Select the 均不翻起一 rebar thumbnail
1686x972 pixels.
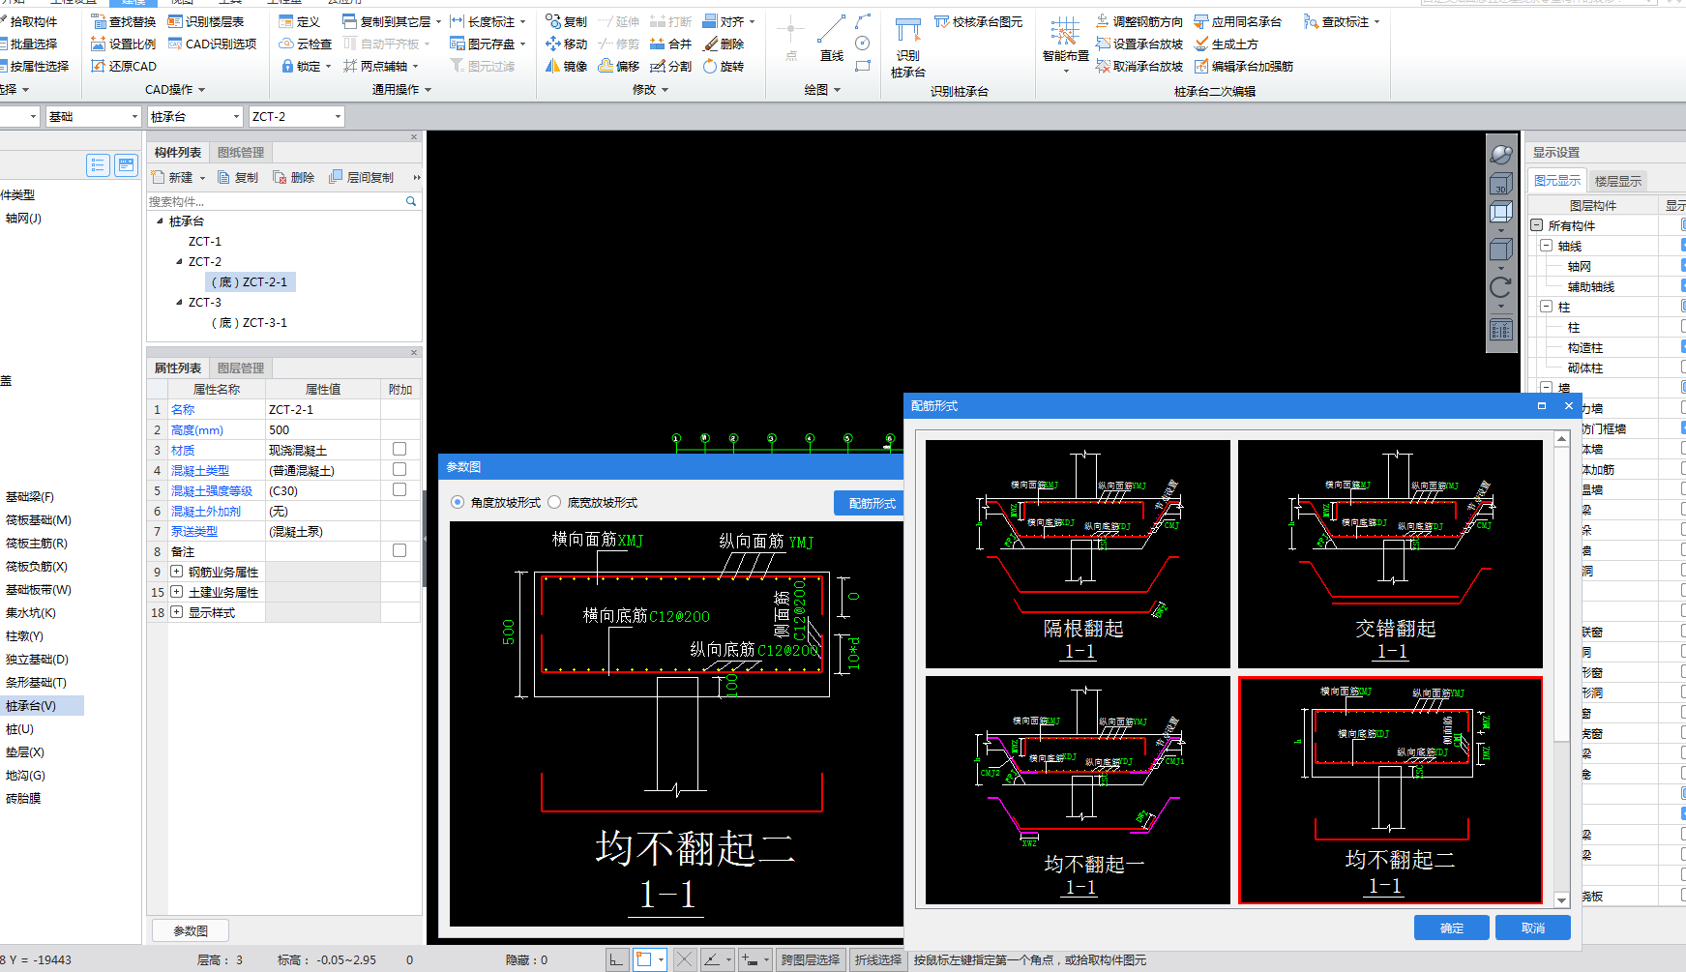pyautogui.click(x=1078, y=790)
